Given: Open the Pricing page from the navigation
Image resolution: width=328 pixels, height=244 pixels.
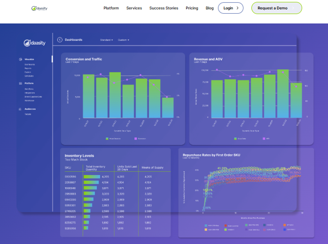Looking at the screenshot, I should point(192,8).
